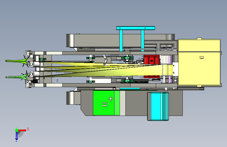Select the cyan horizontal top bar of the frame

click(136, 28)
